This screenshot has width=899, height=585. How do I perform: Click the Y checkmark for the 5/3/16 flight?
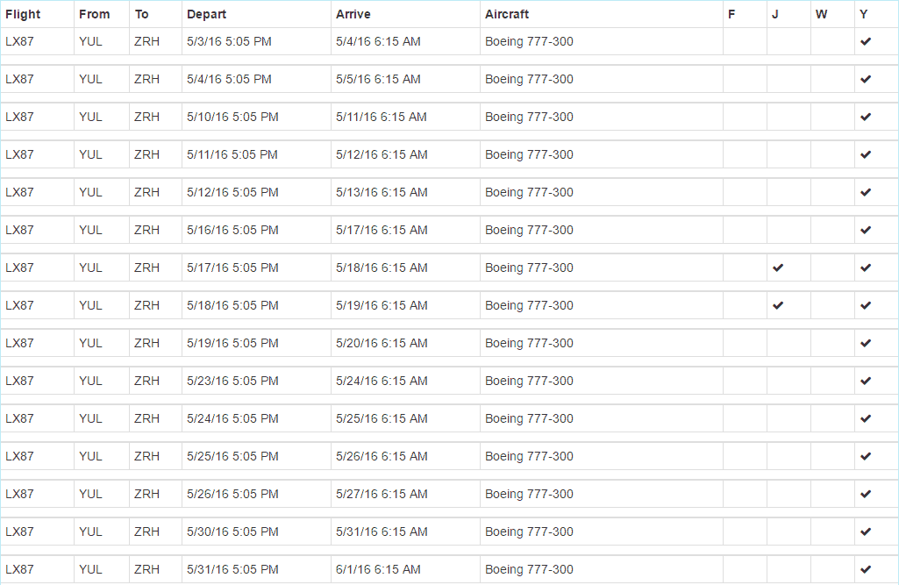coord(866,41)
